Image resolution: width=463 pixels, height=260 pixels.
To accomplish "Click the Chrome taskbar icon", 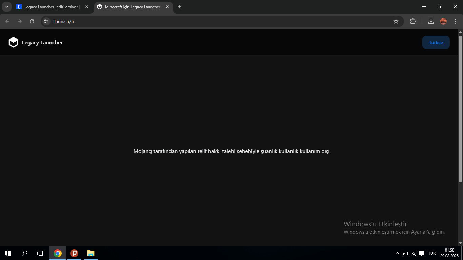I will coord(58,253).
